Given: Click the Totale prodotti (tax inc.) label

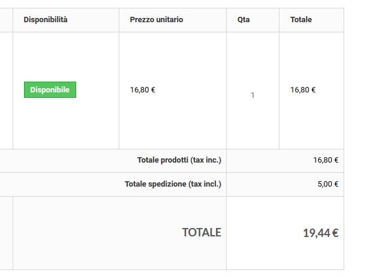Looking at the screenshot, I should point(179,160).
